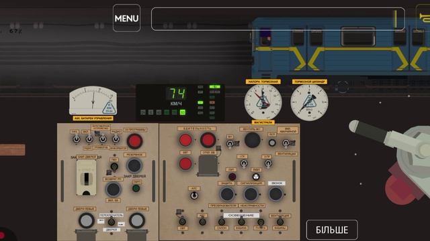The width and height of the screenshot is (430, 241).
Task: Sound the horn using the trumpet icon
Action: point(424,17)
